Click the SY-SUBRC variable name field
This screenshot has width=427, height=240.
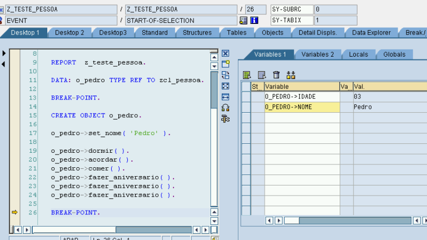coord(291,9)
